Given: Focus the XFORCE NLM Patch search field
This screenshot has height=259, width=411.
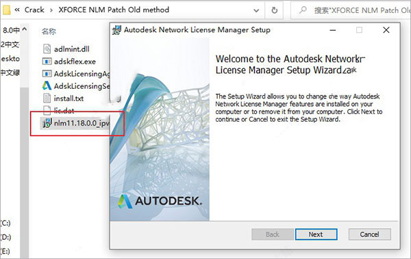Looking at the screenshot, I should pyautogui.click(x=362, y=10).
